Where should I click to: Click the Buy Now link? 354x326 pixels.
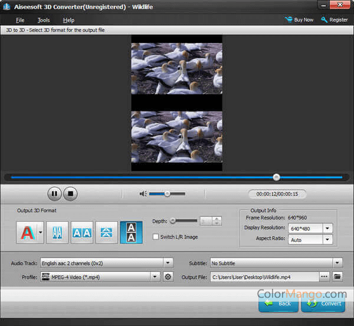[x=299, y=19]
